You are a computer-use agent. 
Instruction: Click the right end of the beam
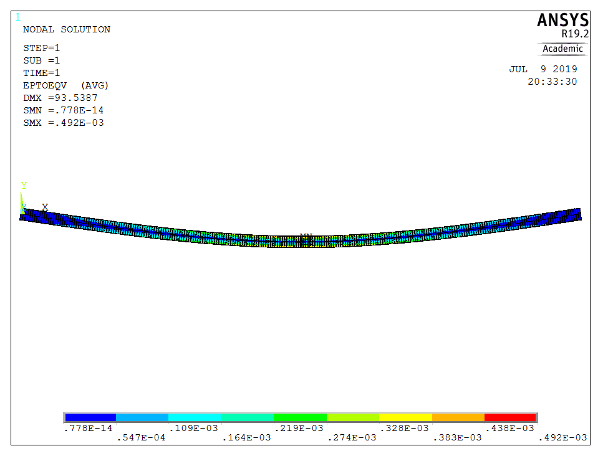point(576,214)
